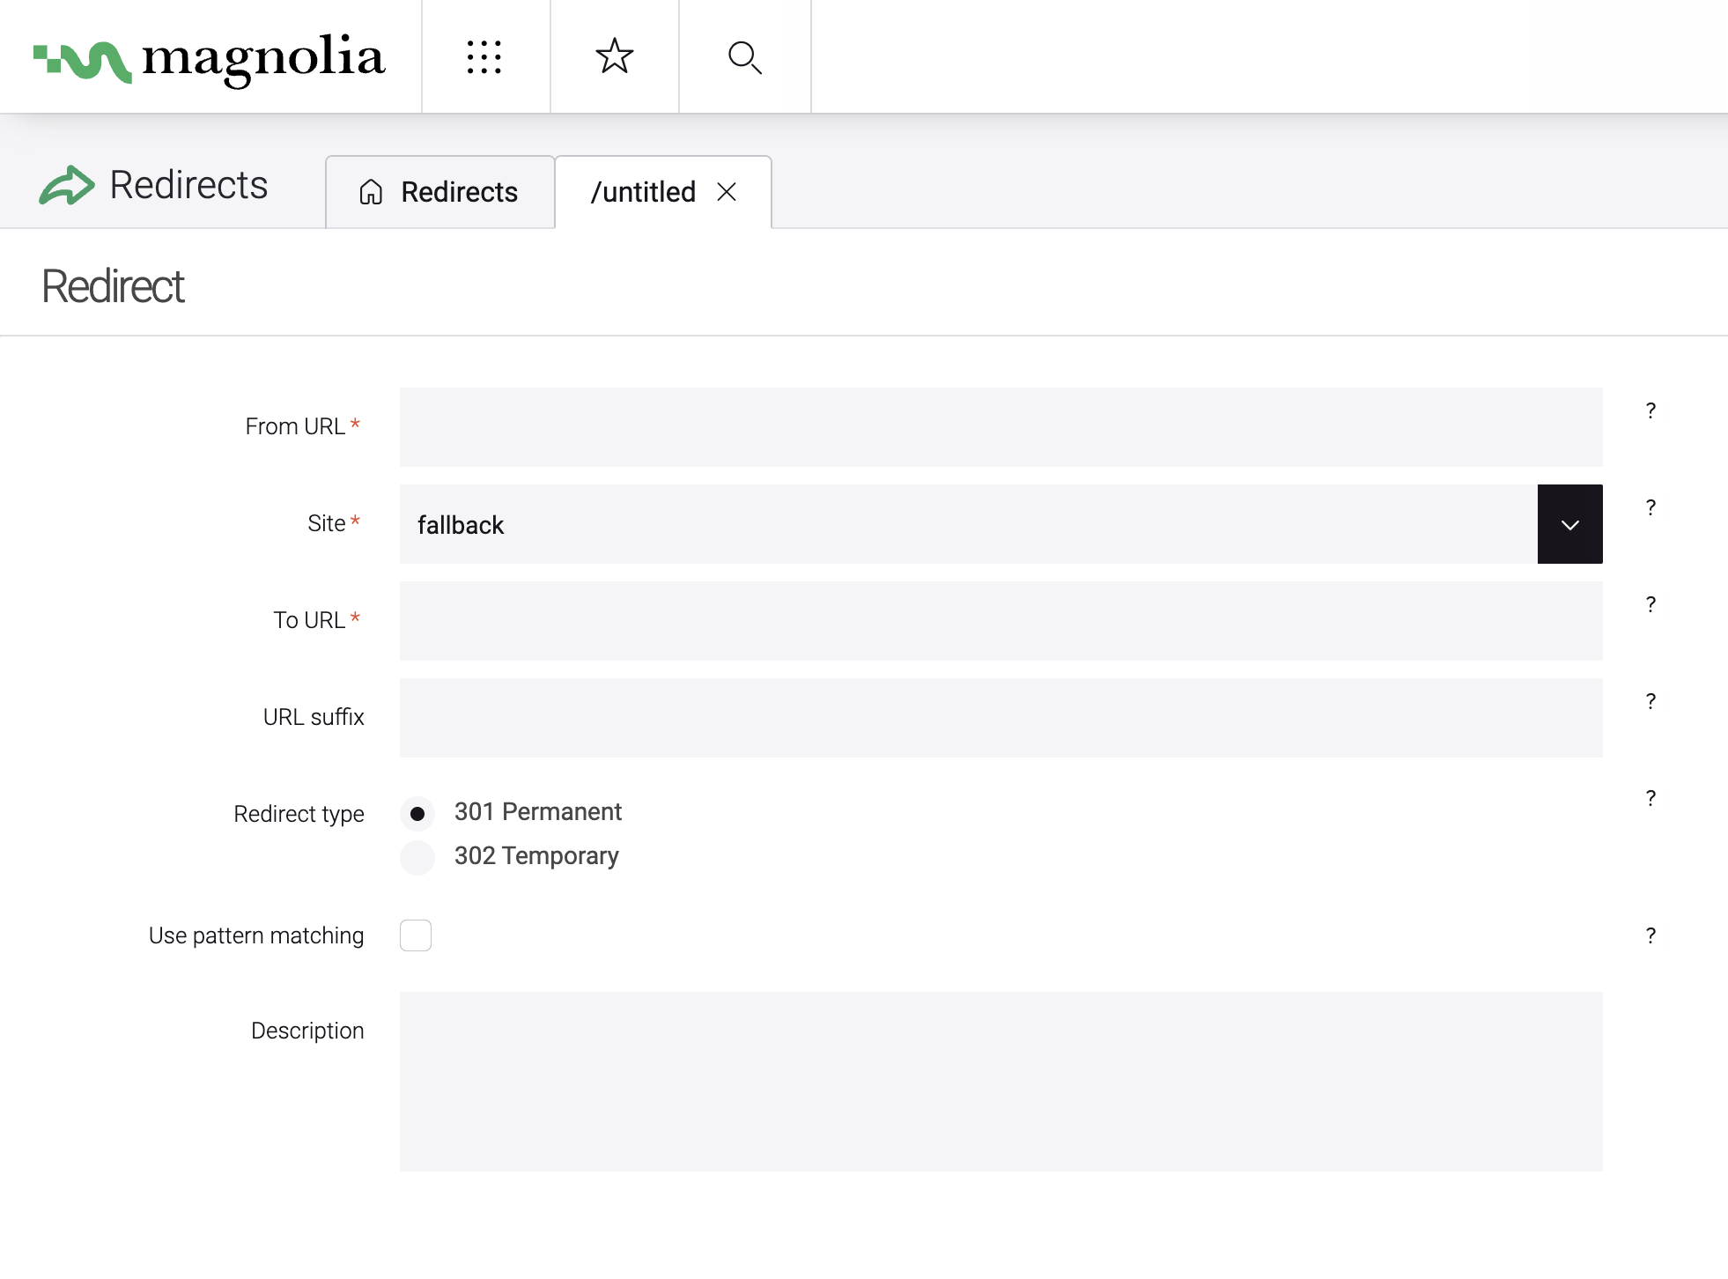
Task: Open the app launcher grid icon
Action: [x=484, y=57]
